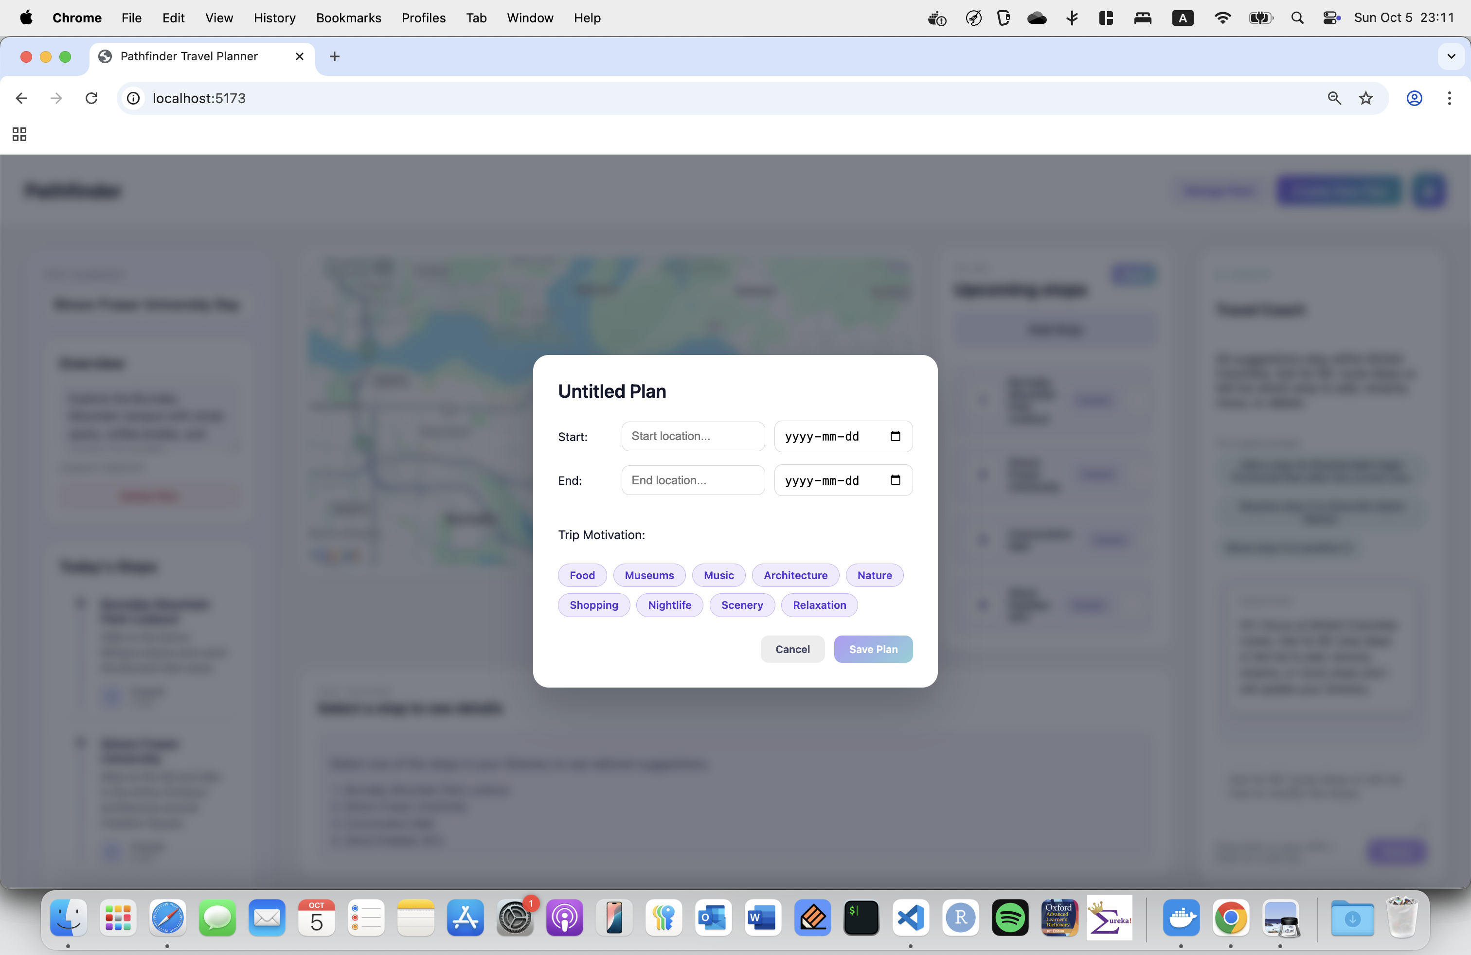Open the Chrome three-dot menu
The height and width of the screenshot is (955, 1471).
[1449, 98]
